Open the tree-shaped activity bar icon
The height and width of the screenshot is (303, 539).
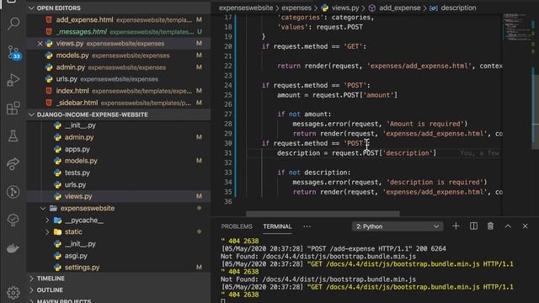tap(13, 220)
